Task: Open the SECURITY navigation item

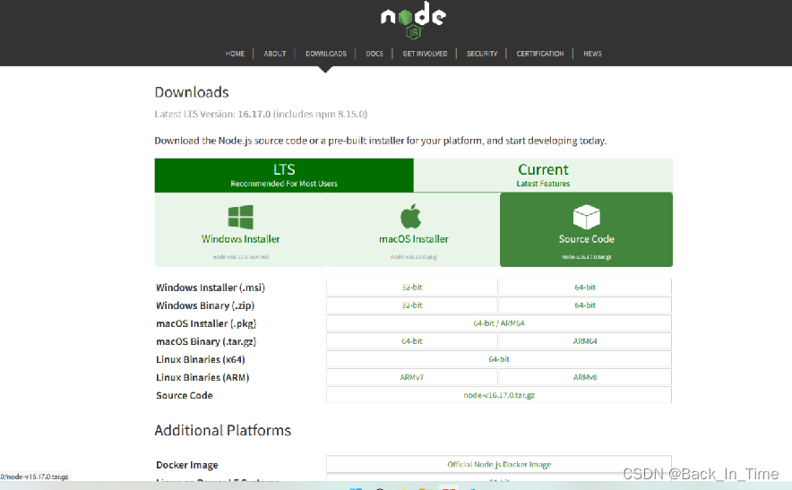Action: click(x=482, y=54)
